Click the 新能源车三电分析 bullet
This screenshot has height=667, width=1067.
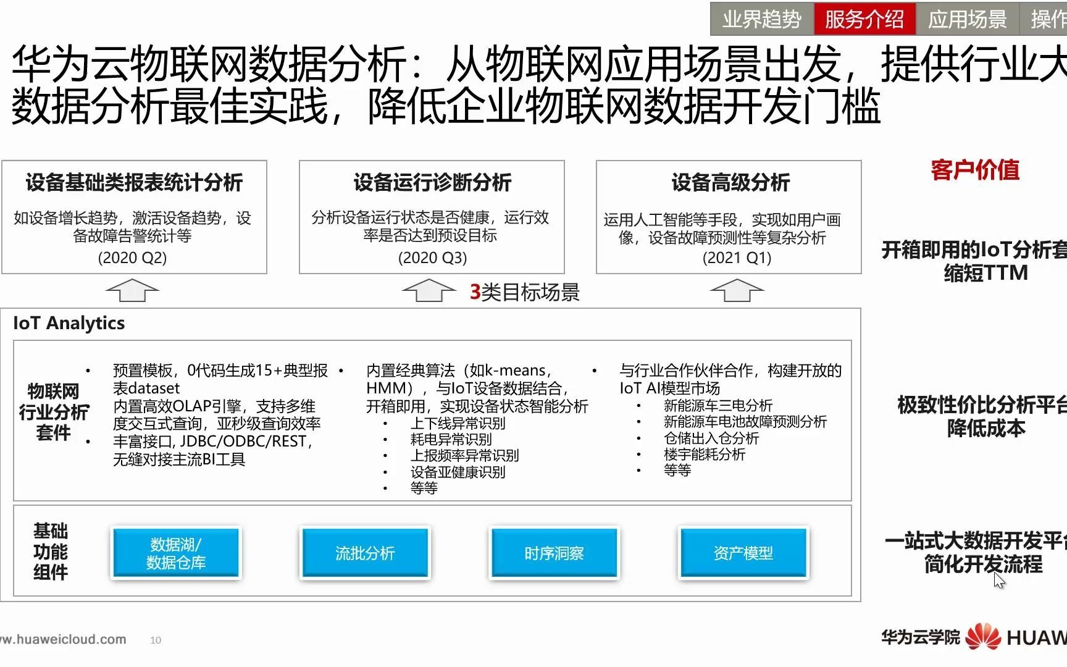[718, 405]
